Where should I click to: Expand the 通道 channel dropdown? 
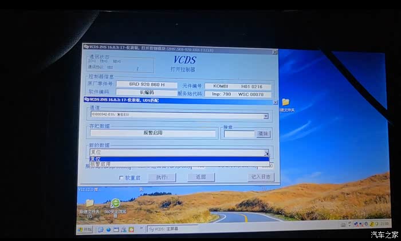pyautogui.click(x=266, y=116)
